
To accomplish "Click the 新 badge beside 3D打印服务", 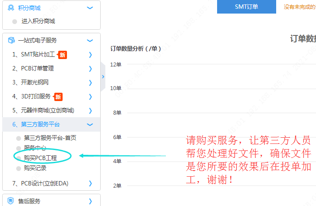I will pos(58,97).
